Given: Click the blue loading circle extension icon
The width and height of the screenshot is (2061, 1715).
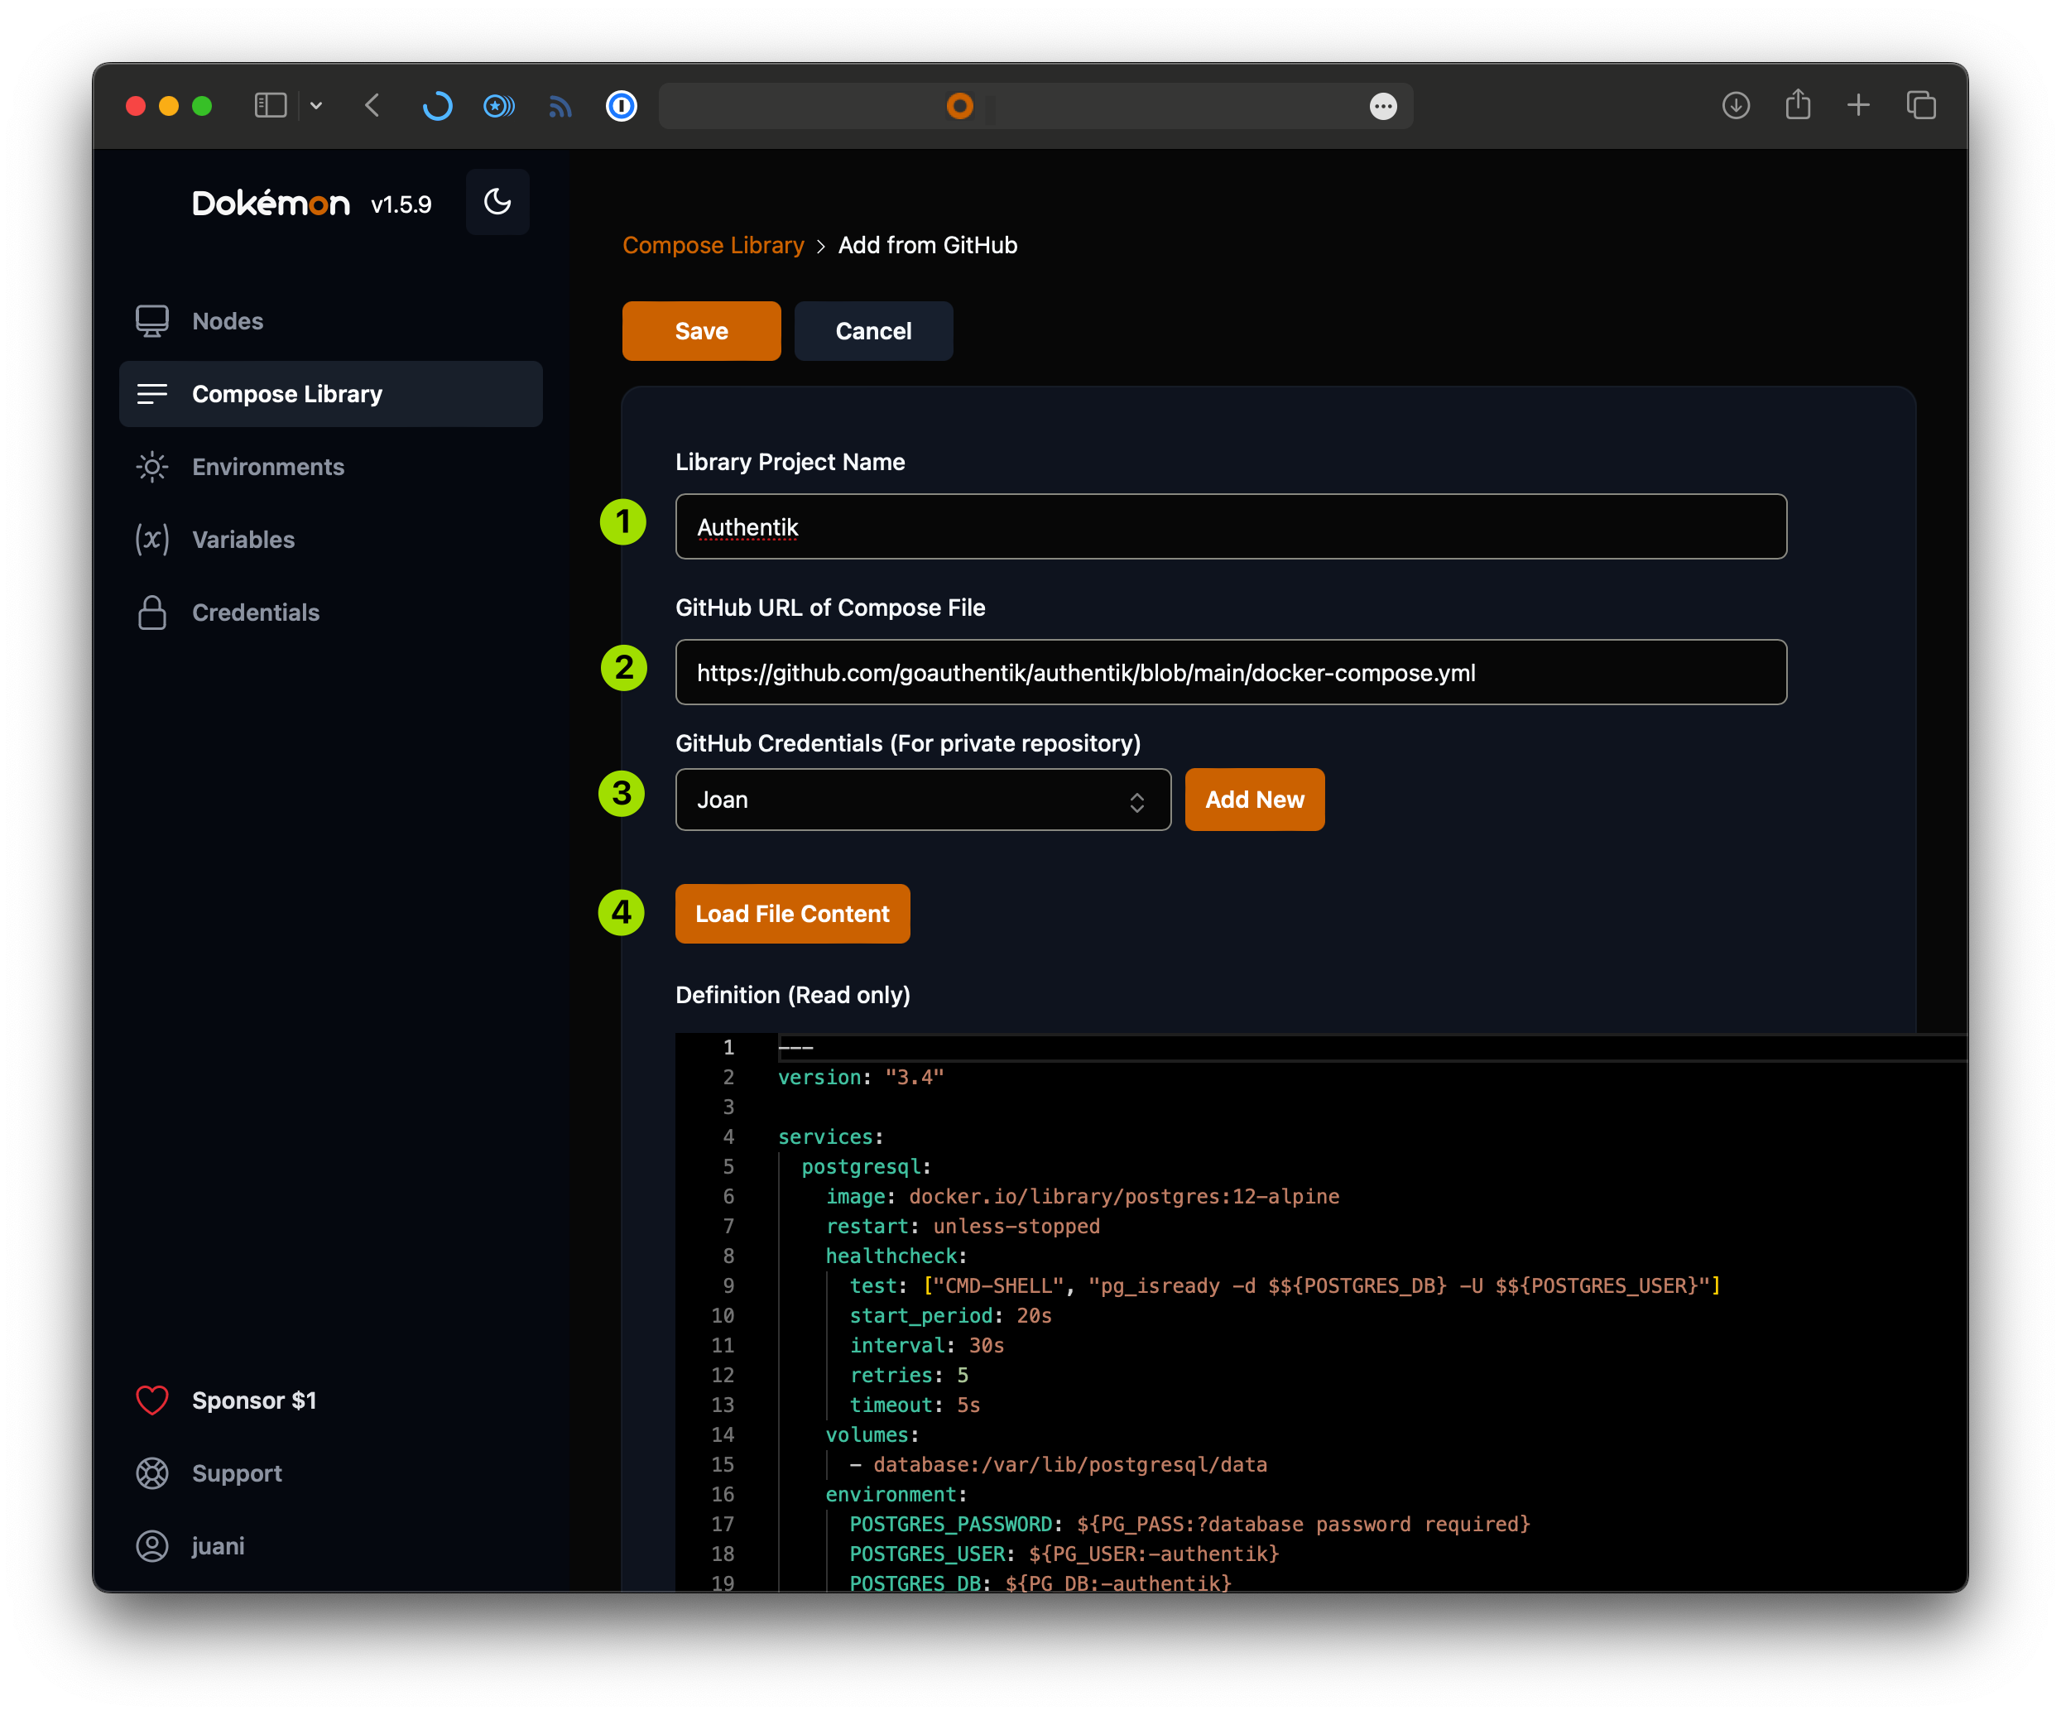Looking at the screenshot, I should click(x=437, y=105).
